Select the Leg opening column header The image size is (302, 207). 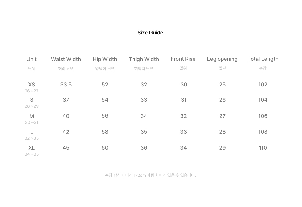coord(222,59)
